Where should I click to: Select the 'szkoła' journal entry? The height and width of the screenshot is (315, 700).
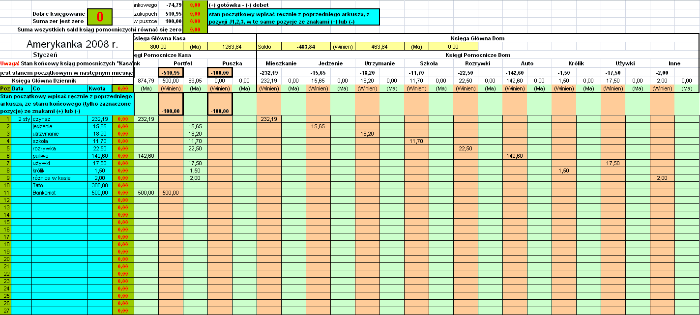point(60,141)
